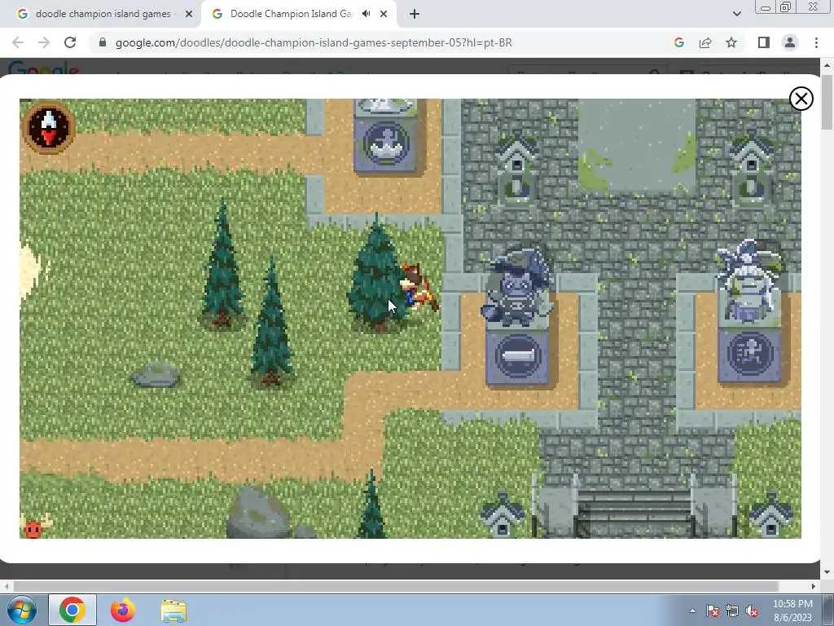Open the tab search dropdown chevron

[x=736, y=14]
